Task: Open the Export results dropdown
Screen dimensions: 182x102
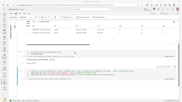Action: point(44,22)
